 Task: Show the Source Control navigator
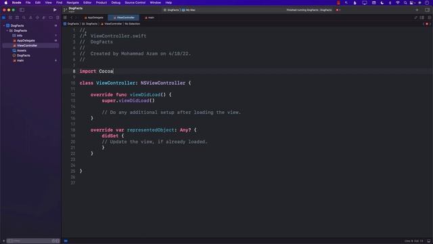11,18
